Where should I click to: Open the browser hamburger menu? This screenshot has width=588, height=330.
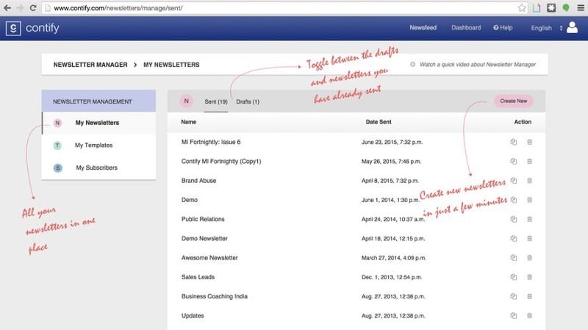point(581,8)
